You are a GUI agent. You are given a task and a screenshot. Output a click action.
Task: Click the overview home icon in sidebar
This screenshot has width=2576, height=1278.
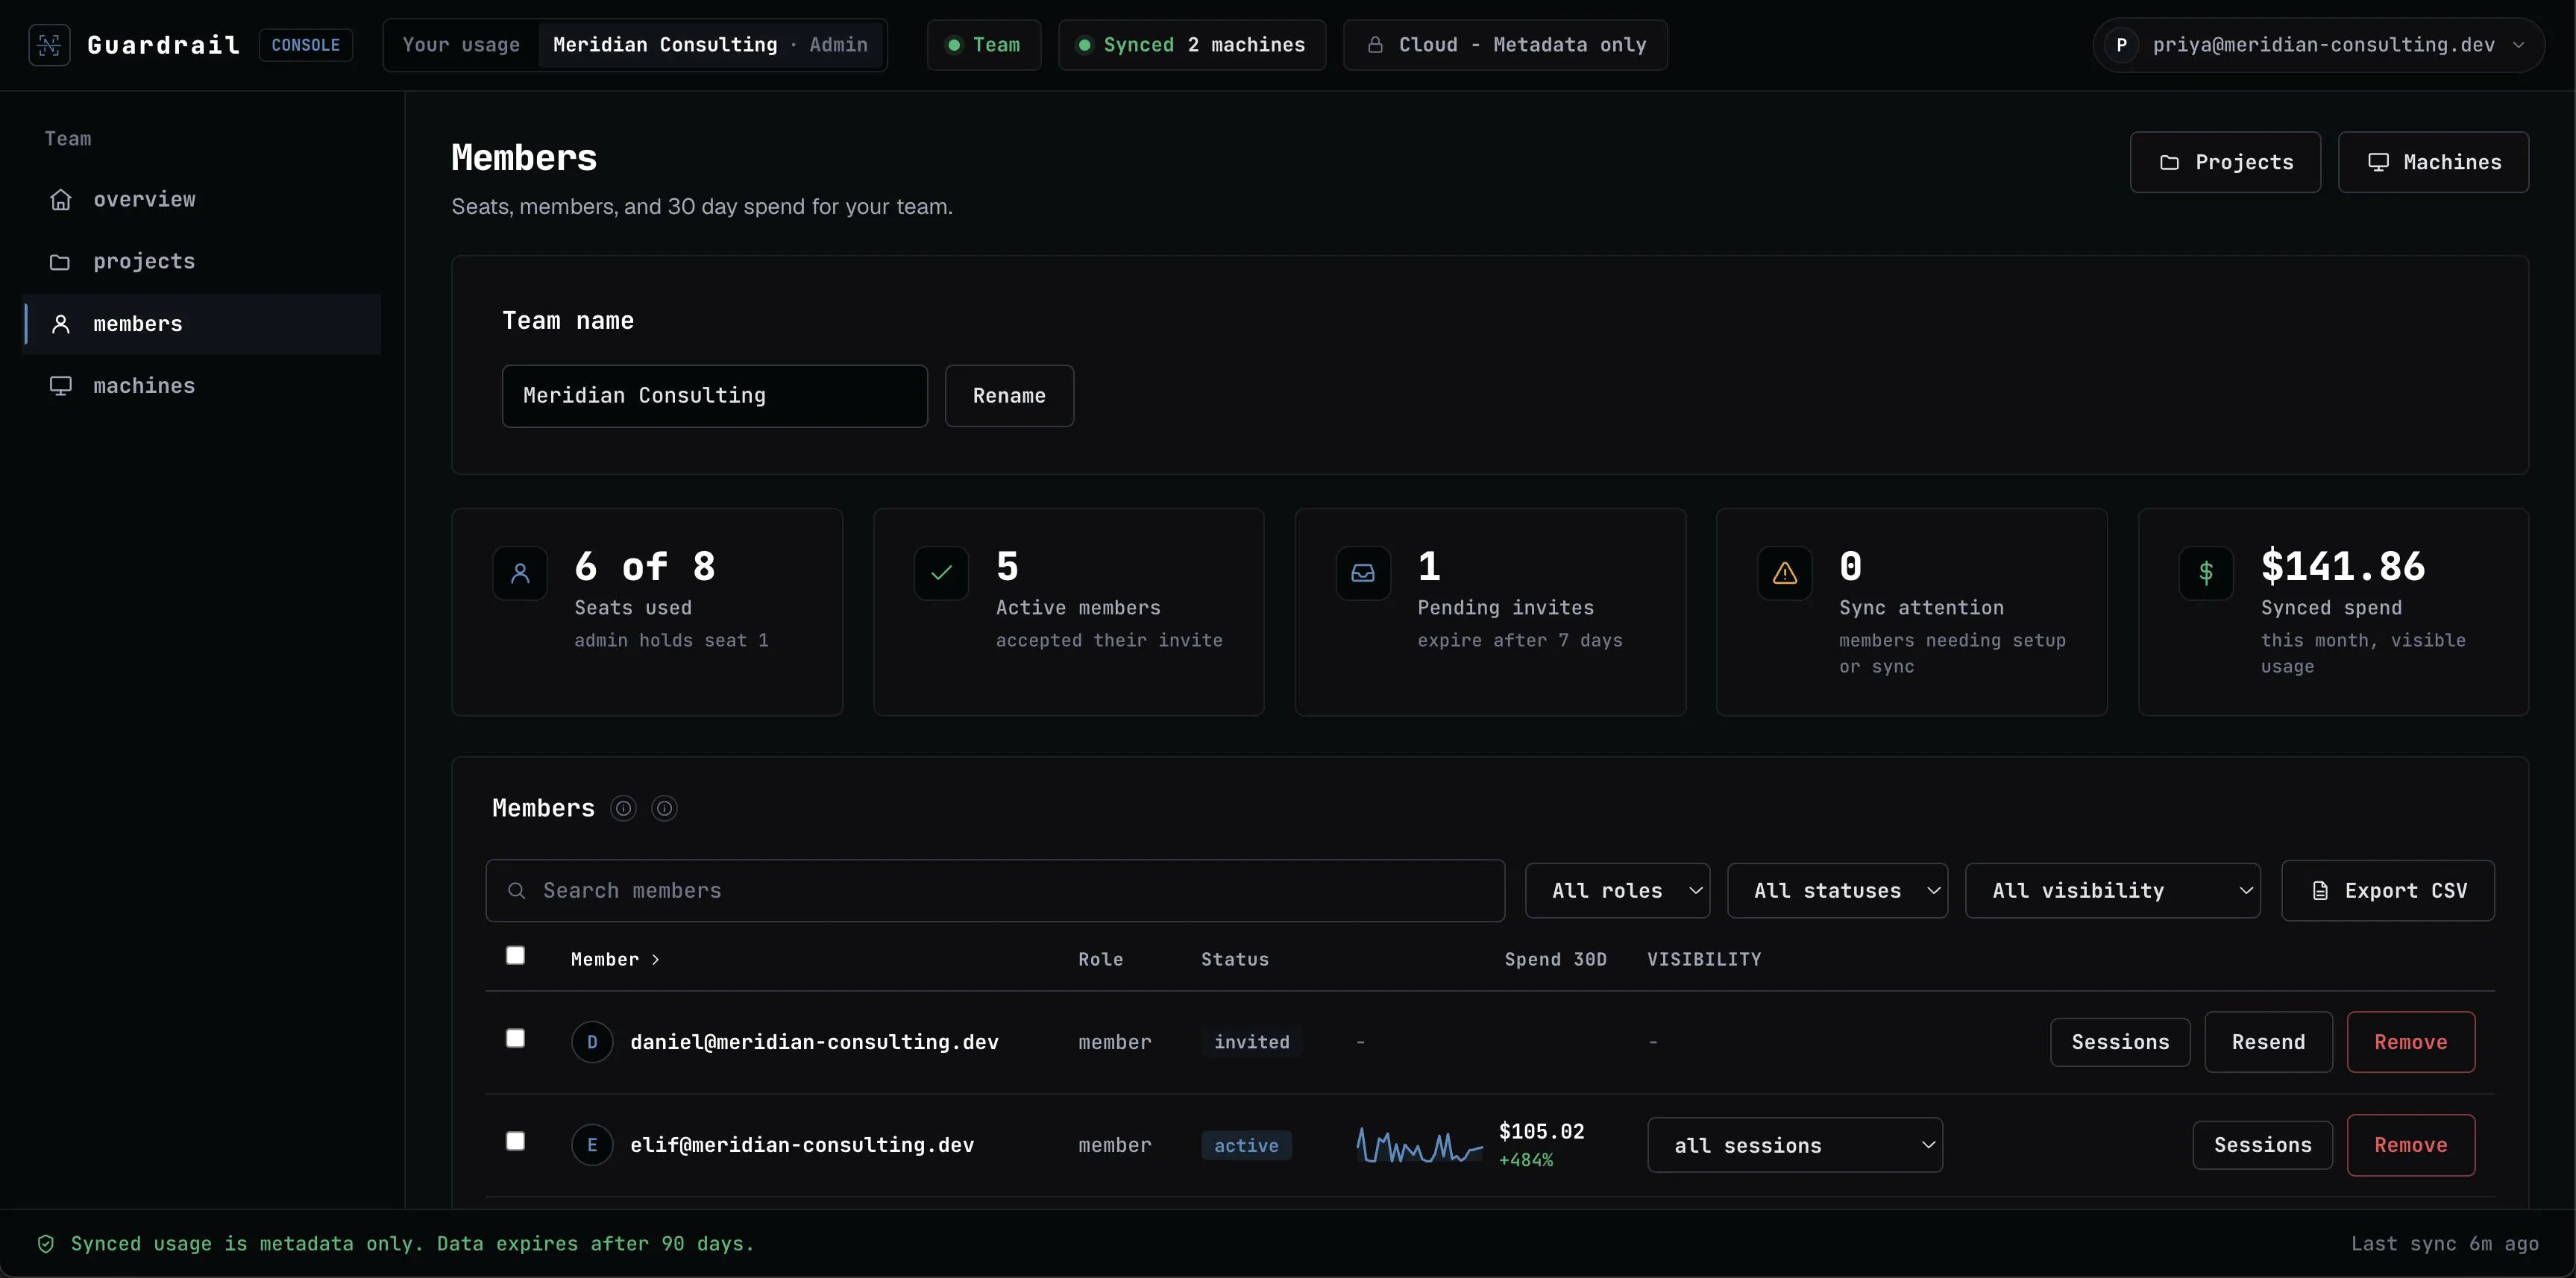coord(61,200)
